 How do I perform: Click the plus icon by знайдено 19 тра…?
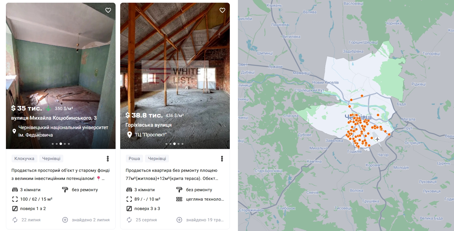(x=179, y=220)
